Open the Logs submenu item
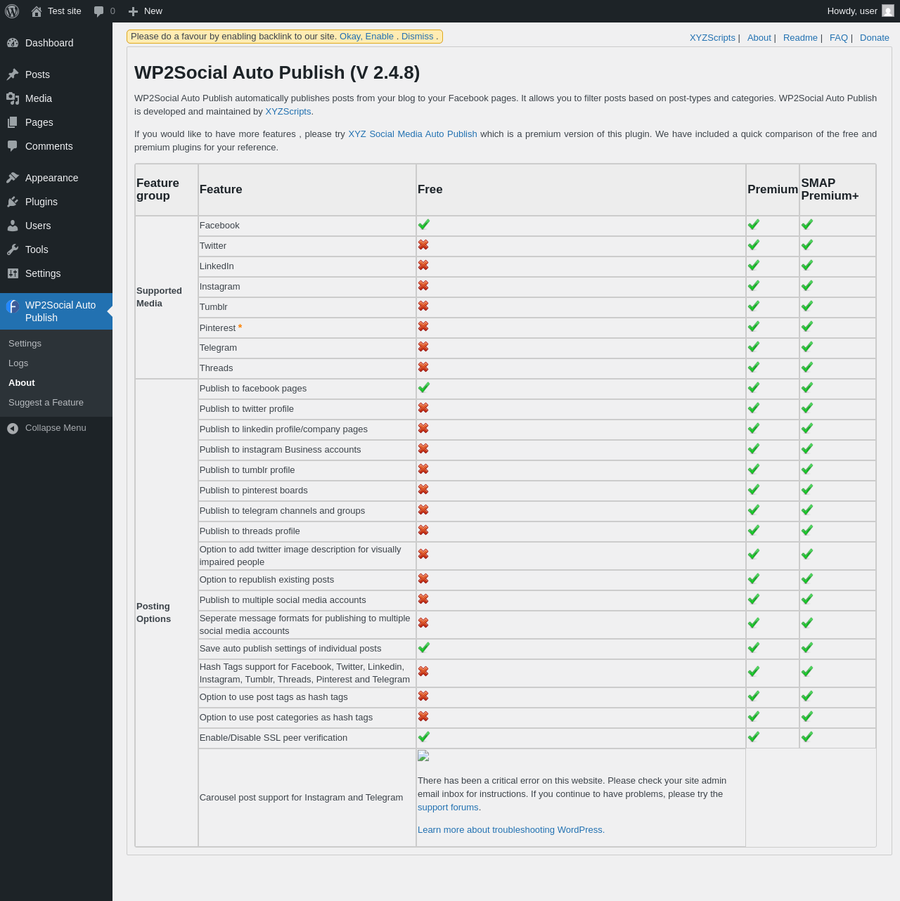 click(18, 363)
